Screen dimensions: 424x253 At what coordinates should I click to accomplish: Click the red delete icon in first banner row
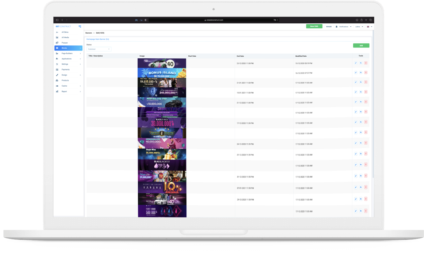click(x=366, y=63)
